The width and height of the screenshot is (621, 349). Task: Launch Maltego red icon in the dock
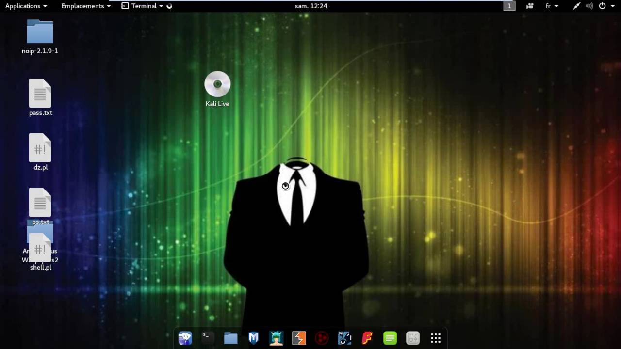(322, 338)
